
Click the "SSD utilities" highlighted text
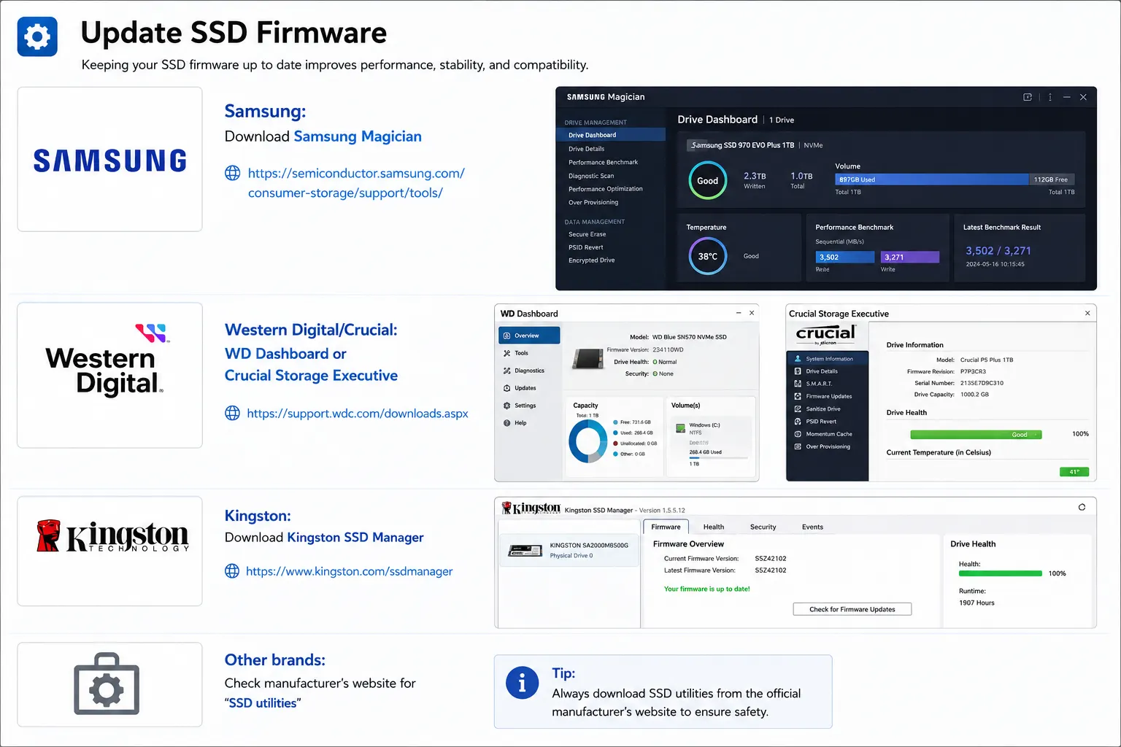pyautogui.click(x=263, y=703)
